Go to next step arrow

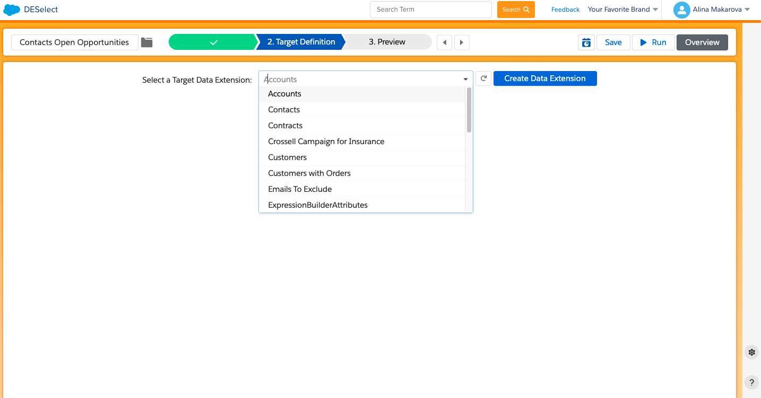tap(462, 42)
